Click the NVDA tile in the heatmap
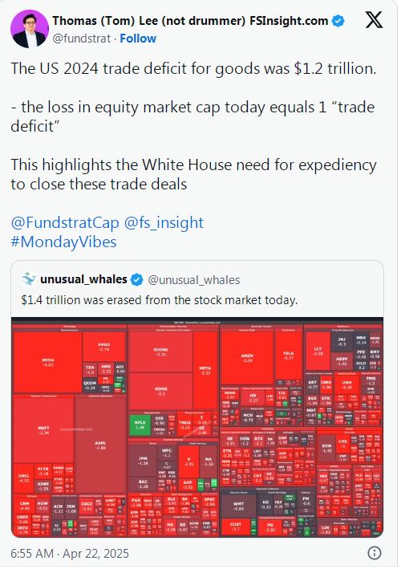The width and height of the screenshot is (401, 569). (48, 362)
